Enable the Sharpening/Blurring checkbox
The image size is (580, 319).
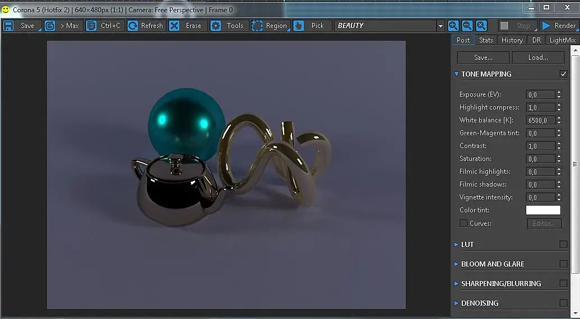tap(563, 283)
